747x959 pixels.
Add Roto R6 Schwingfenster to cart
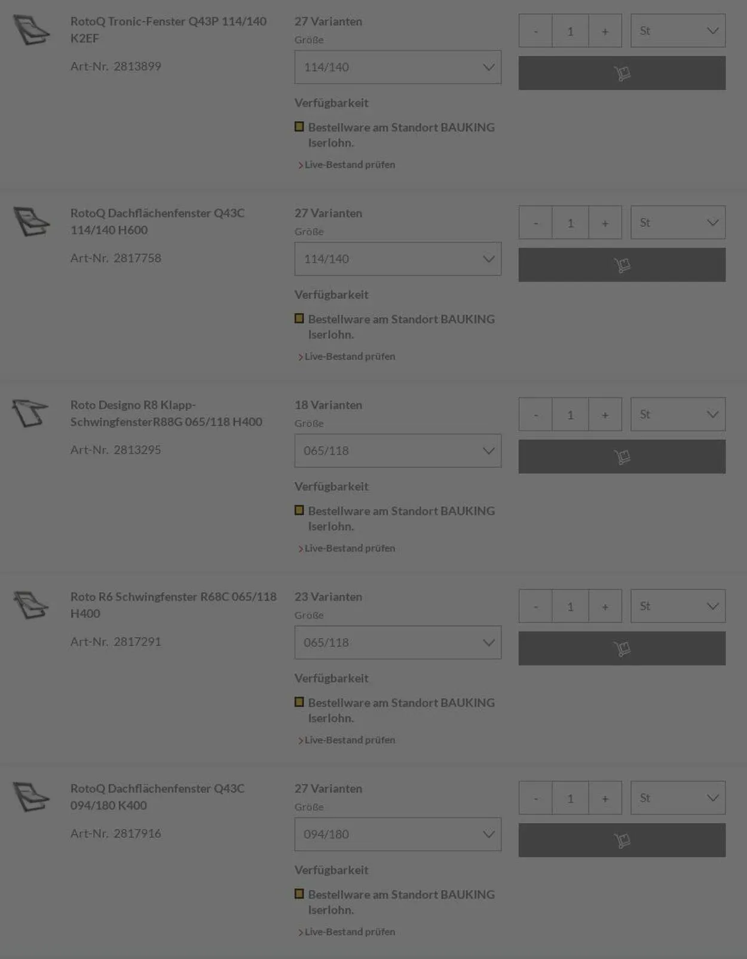[622, 648]
